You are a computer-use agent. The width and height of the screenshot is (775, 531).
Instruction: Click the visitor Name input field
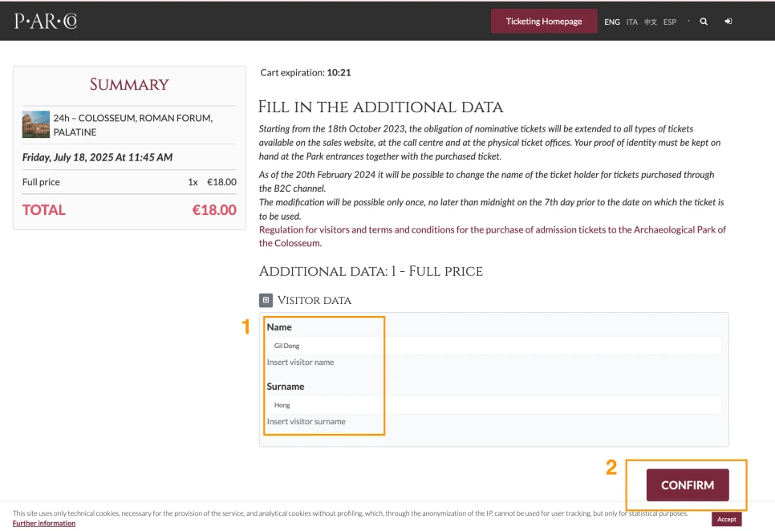click(493, 346)
